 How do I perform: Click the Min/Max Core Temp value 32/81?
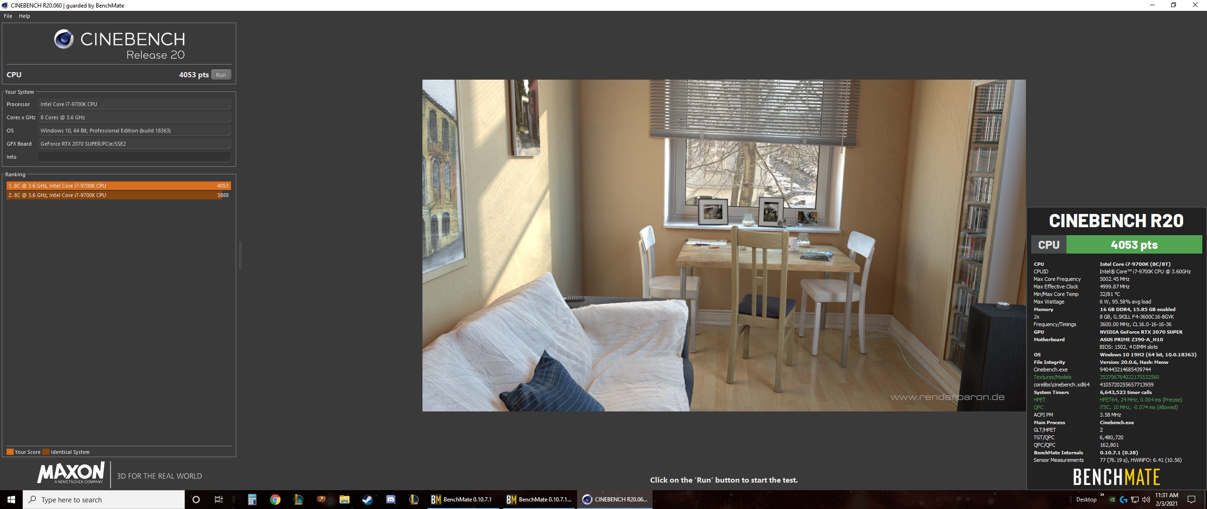click(x=1109, y=294)
